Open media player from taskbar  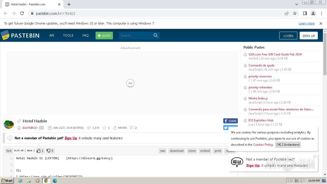tap(38, 181)
